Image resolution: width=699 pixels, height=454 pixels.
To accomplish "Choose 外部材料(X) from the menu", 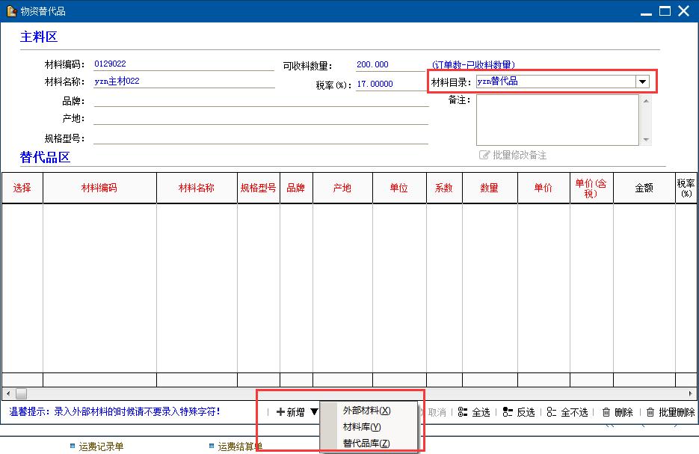I will click(366, 411).
